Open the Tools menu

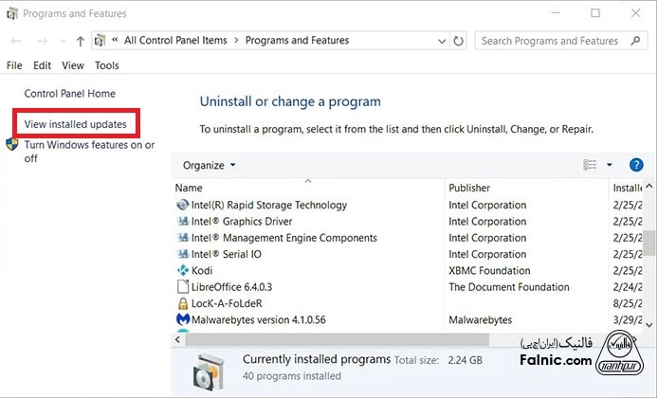point(107,65)
